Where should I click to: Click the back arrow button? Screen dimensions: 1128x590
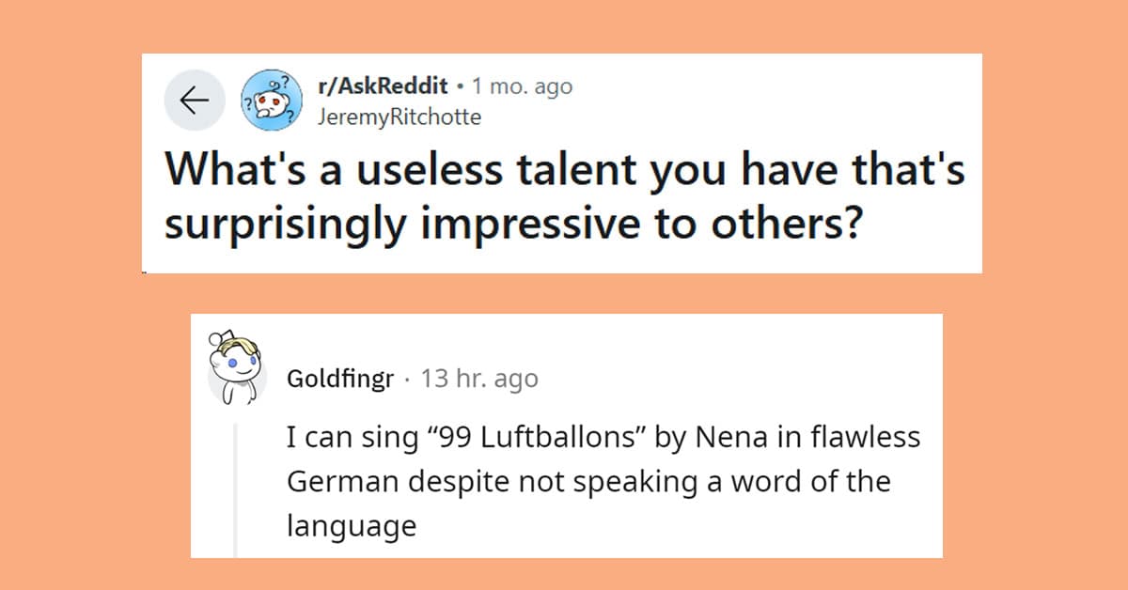tap(195, 101)
